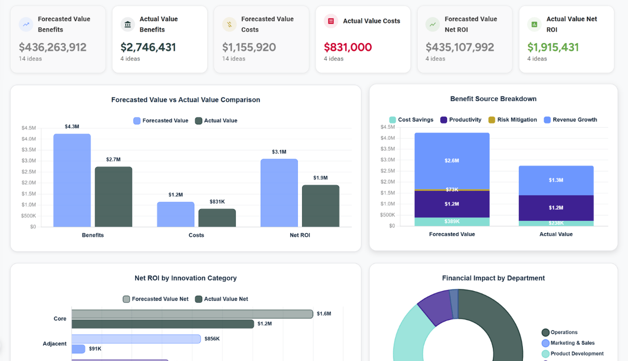Toggle Cost Savings legend item
This screenshot has height=361, width=628.
(411, 120)
